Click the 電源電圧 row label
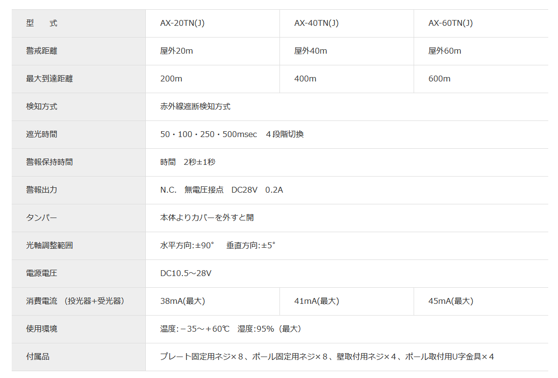Viewport: 558px width, 378px height. (41, 273)
